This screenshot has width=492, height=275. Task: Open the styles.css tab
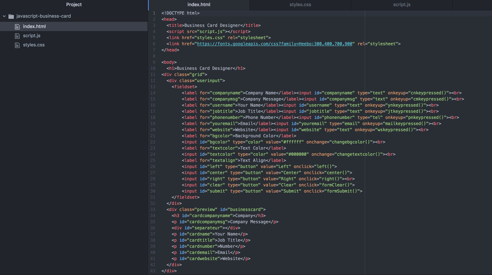pyautogui.click(x=300, y=5)
